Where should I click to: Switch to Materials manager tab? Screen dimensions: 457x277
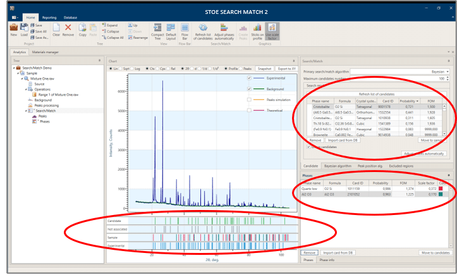pyautogui.click(x=45, y=52)
